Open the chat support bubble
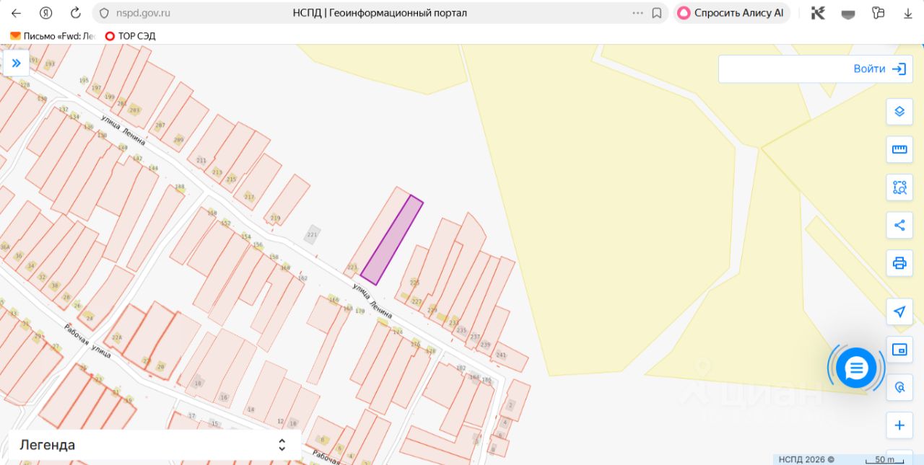Image resolution: width=924 pixels, height=465 pixels. [x=856, y=368]
